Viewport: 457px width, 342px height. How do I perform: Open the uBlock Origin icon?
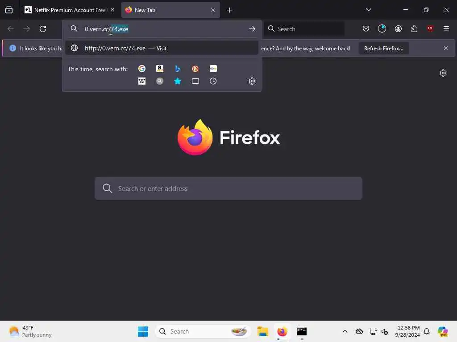click(x=430, y=28)
